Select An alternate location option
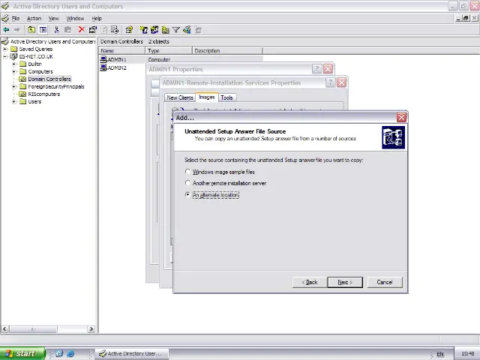Image resolution: width=480 pixels, height=360 pixels. pos(187,195)
